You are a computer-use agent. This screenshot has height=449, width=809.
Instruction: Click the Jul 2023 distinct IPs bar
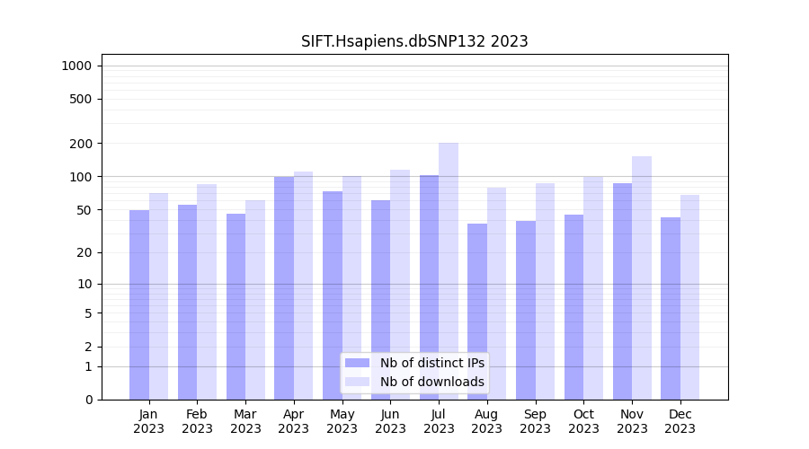[x=429, y=287]
